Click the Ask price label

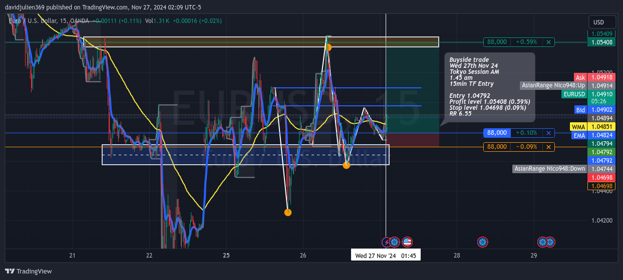[580, 77]
